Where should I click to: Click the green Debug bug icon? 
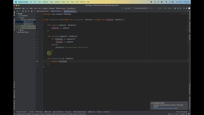click(160, 8)
